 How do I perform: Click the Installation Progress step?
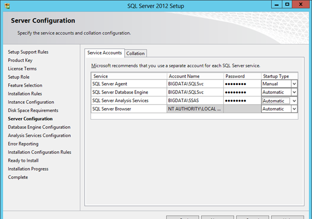pos(28,168)
